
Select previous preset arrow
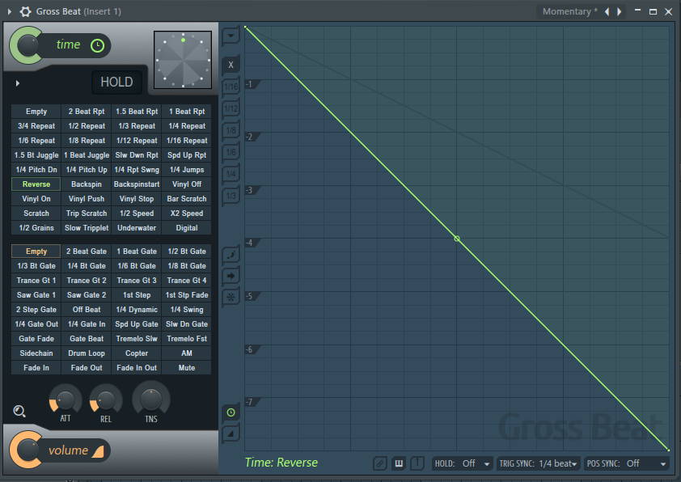(x=607, y=11)
